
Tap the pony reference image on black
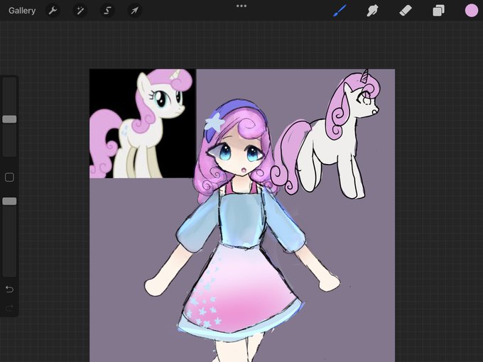[x=143, y=124]
